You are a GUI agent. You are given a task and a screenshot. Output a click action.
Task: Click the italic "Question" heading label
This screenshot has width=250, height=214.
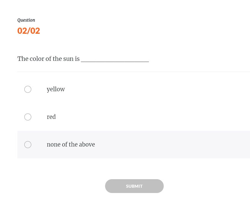point(26,20)
